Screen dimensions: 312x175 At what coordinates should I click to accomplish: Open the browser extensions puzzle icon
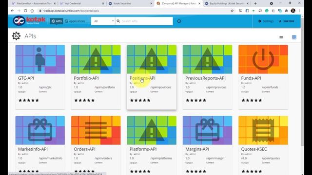pyautogui.click(x=286, y=11)
